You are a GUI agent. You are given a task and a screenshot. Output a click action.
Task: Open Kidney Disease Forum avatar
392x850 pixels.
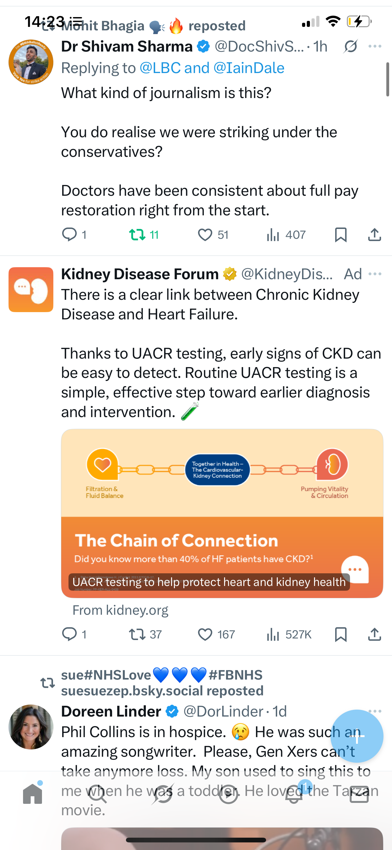click(31, 290)
